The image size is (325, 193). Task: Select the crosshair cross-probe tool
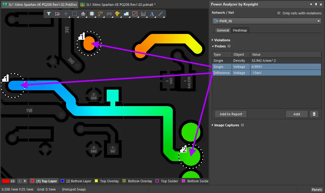tap(66, 14)
